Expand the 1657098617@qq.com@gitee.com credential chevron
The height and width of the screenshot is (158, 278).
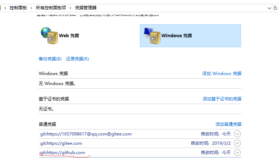pyautogui.click(x=237, y=134)
